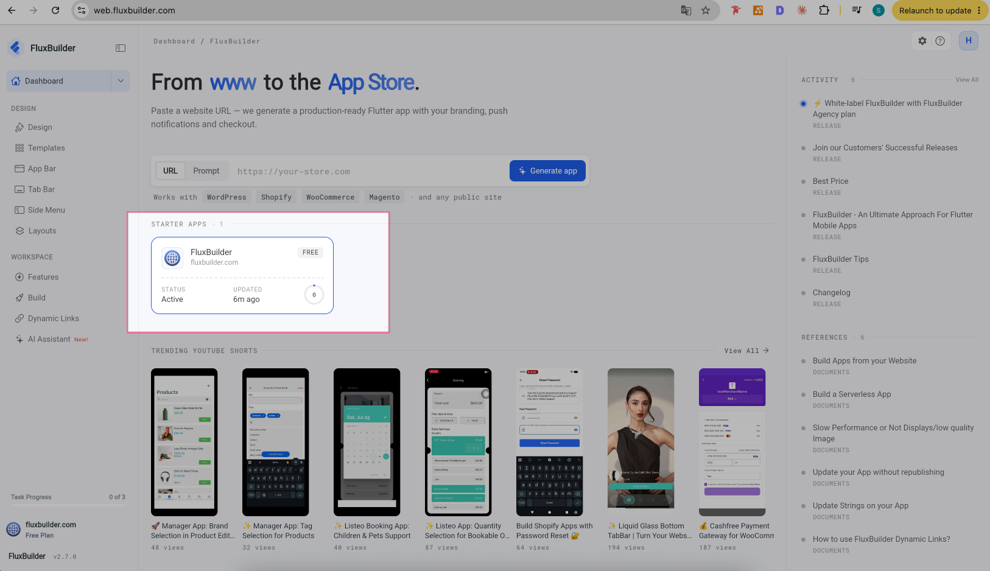
Task: Open the Dynamic Links chain icon
Action: 19,318
